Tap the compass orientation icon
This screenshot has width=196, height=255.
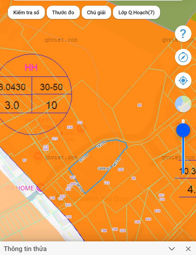183,57
